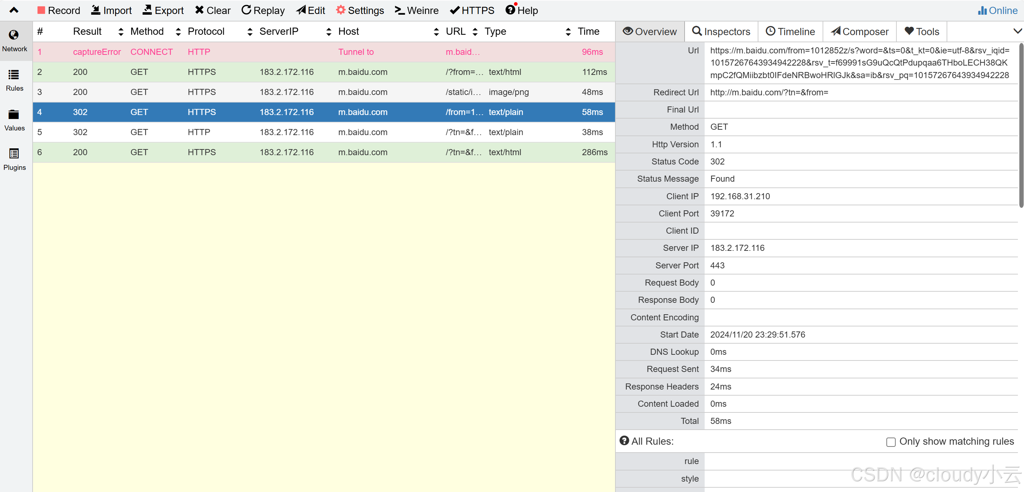Open the Weinre menu
This screenshot has height=492, width=1024.
416,10
